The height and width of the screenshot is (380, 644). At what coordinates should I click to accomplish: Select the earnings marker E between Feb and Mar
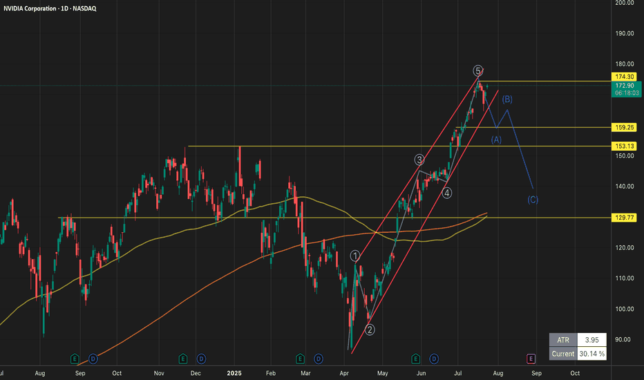point(300,359)
